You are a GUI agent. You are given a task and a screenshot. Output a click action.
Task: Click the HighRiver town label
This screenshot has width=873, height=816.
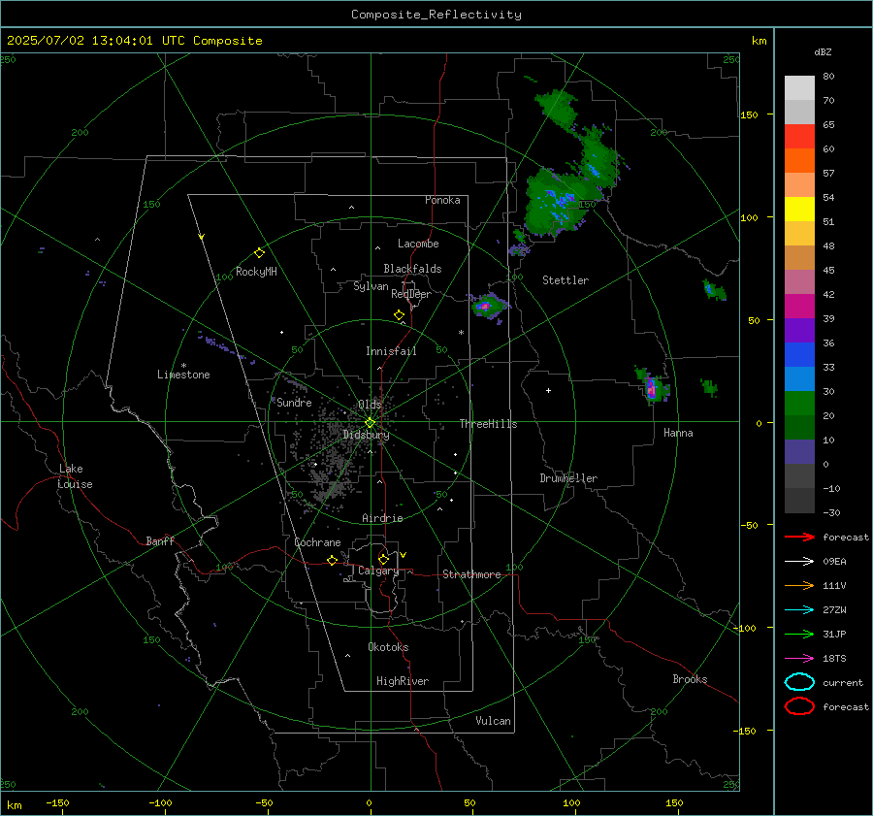[x=403, y=681]
